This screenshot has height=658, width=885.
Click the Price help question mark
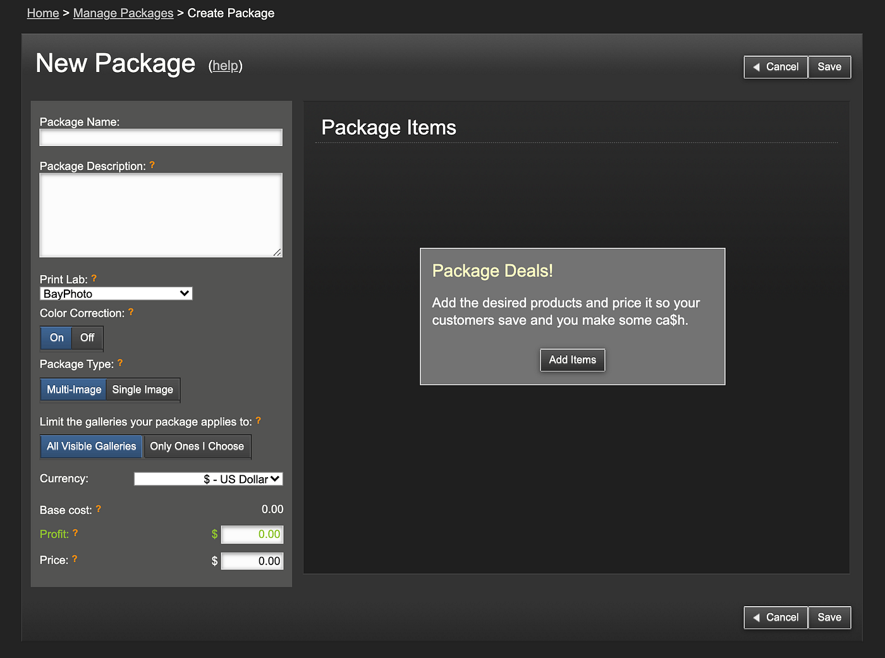[x=75, y=559]
